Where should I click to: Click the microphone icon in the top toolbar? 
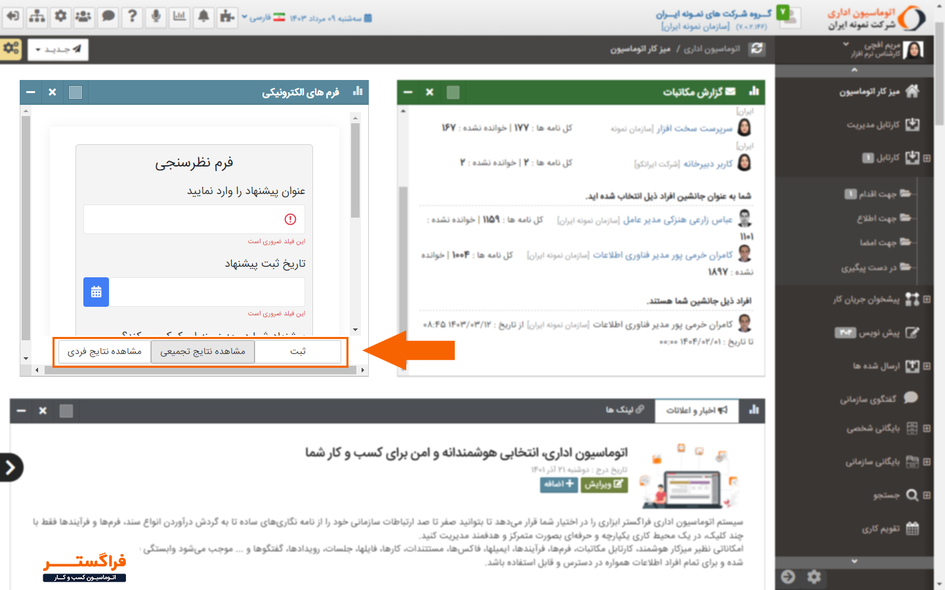(155, 18)
